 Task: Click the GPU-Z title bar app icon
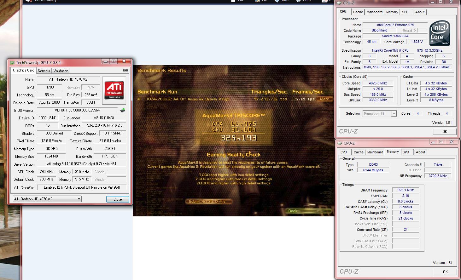[12, 62]
